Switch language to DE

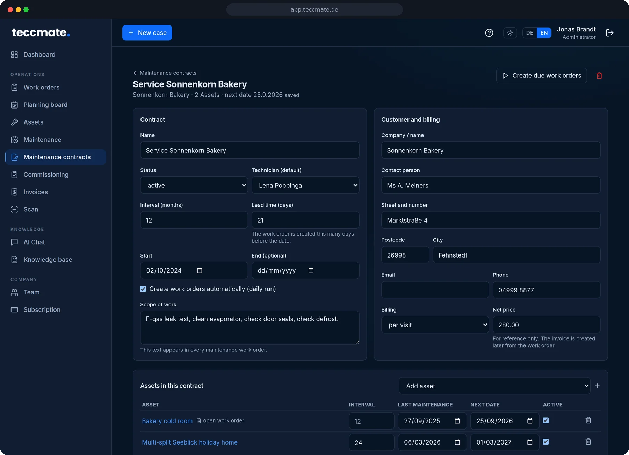click(x=530, y=33)
